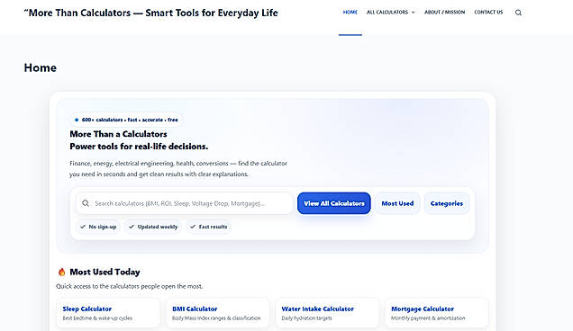Open the Mortgage Calculator link
573x331 pixels.
click(423, 309)
